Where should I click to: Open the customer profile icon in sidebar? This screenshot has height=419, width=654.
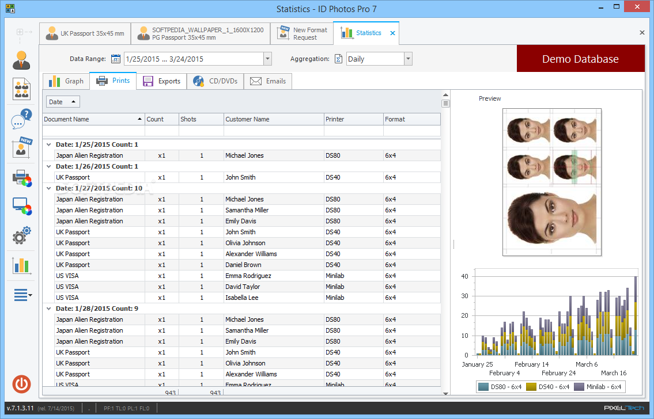(21, 60)
